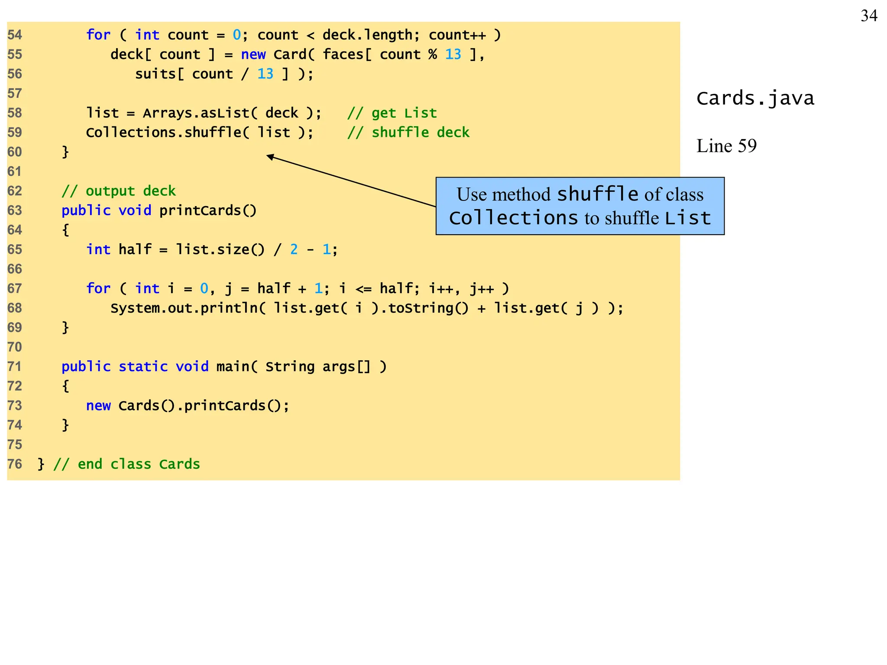Click 'new Cards().printCards();' statement
The height and width of the screenshot is (665, 887).
pyautogui.click(x=187, y=406)
